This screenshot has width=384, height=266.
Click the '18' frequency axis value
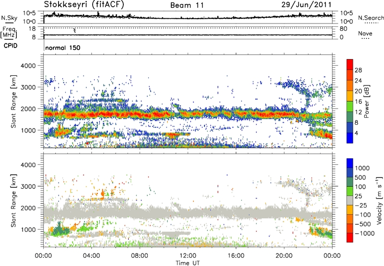coord(32,29)
